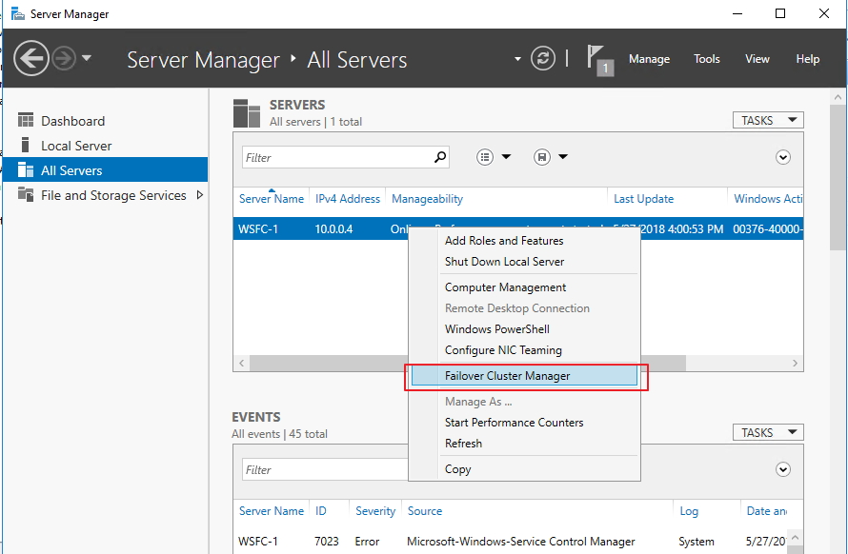Click the refresh icon in header
Screen dimensions: 848x554
click(x=543, y=59)
